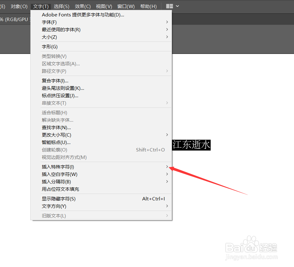Expand the 字体(F) submenu
This screenshot has height=267, width=294.
(x=101, y=22)
